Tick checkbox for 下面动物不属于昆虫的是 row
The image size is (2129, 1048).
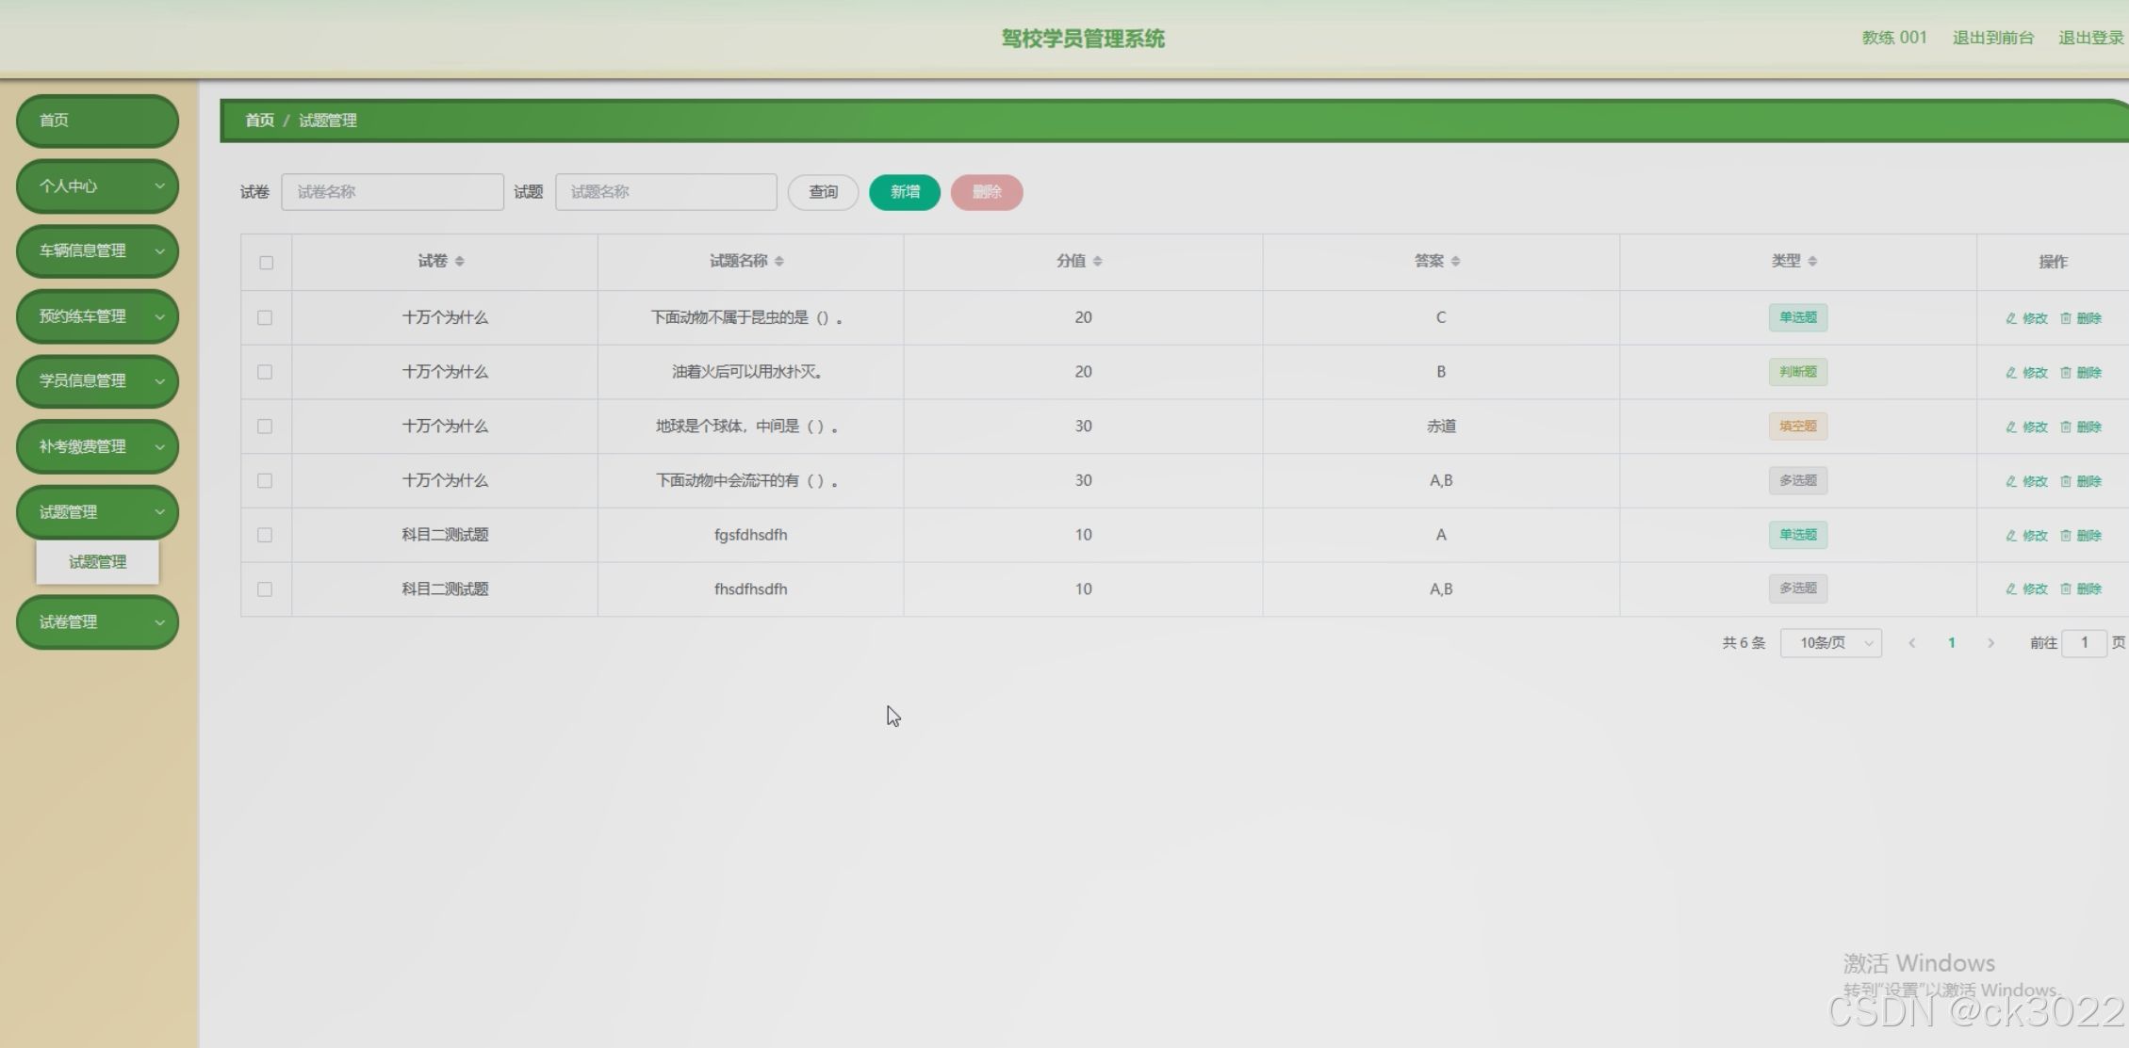point(265,318)
